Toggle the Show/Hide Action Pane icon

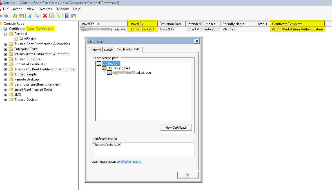[x=73, y=16]
